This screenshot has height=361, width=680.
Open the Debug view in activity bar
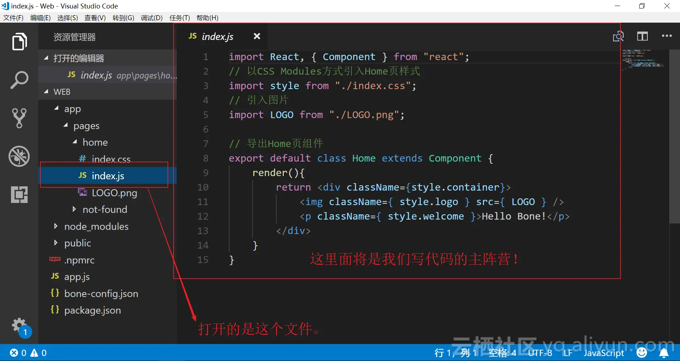19,156
